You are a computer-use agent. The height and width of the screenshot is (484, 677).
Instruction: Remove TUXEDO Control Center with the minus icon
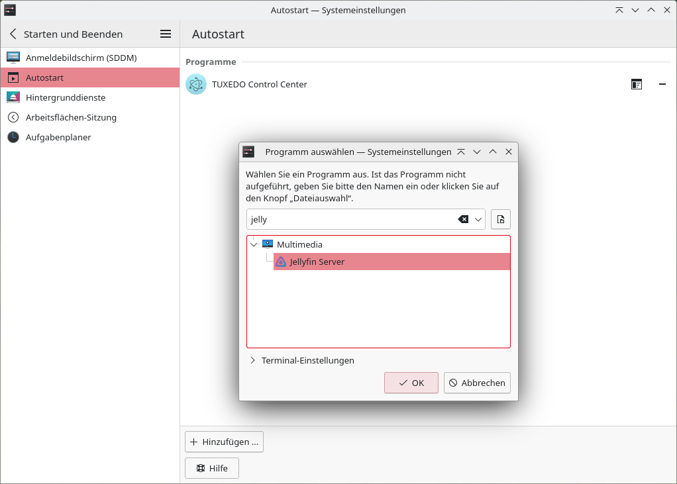662,84
